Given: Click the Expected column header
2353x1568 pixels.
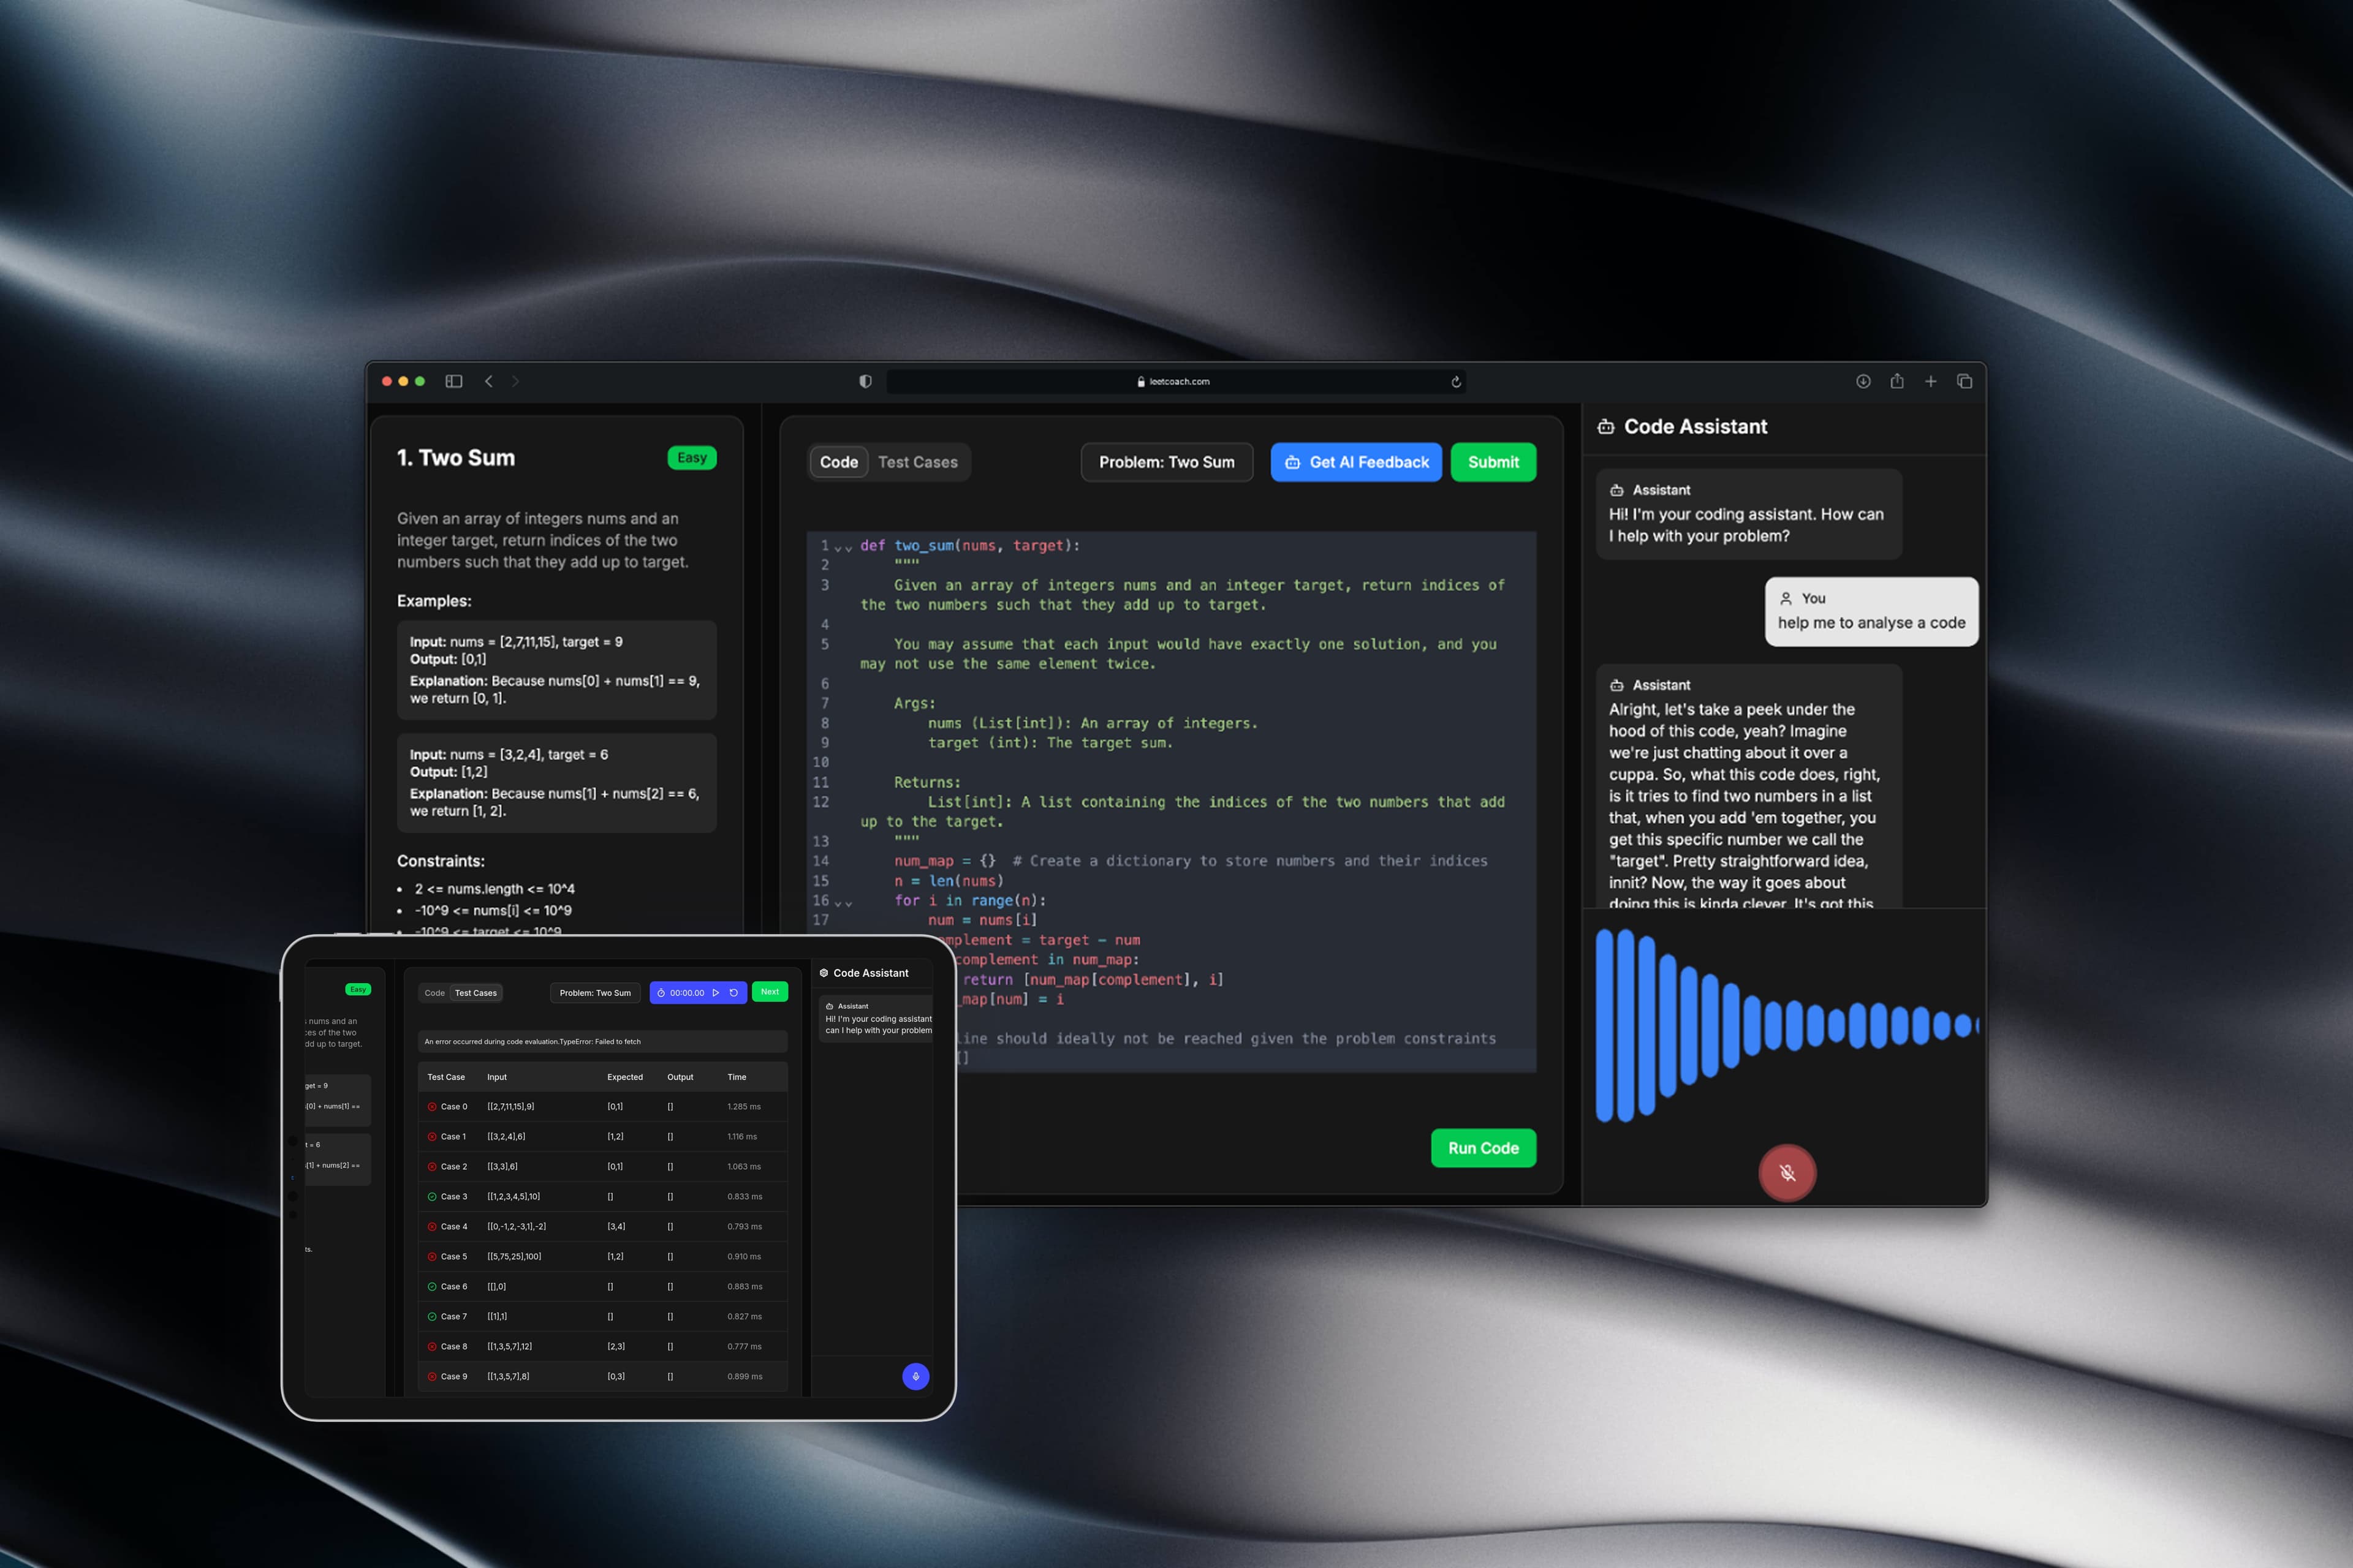Looking at the screenshot, I should [x=625, y=1077].
